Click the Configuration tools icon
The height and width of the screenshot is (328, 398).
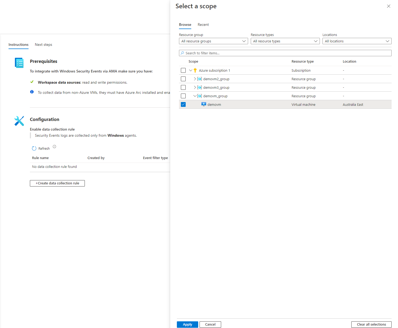point(19,121)
